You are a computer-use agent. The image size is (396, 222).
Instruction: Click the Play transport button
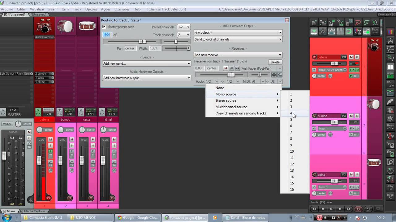point(331,209)
